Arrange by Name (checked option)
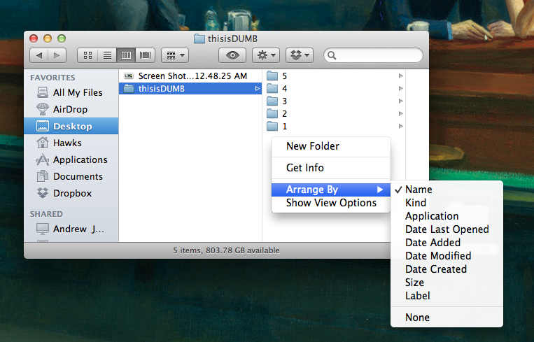The image size is (534, 342). coord(447,190)
